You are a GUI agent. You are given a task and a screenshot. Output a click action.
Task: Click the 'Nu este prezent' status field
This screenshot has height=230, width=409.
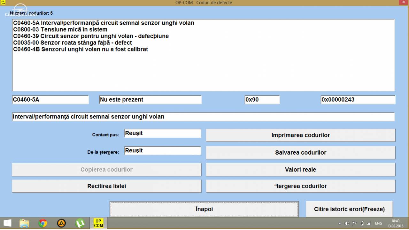150,100
